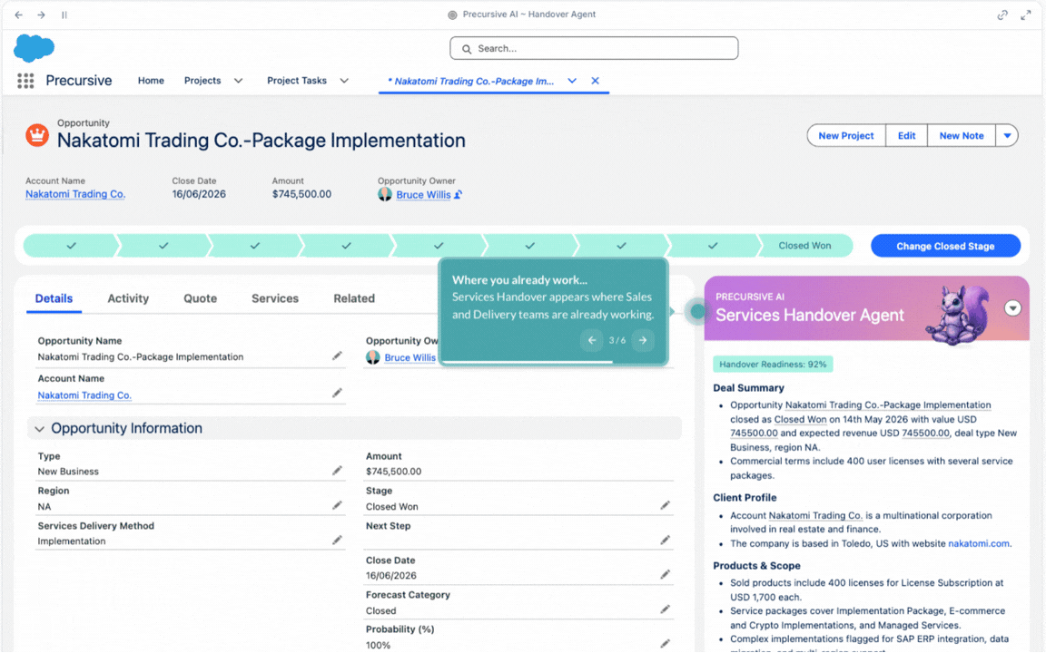Switch to the Related tab

(x=354, y=298)
